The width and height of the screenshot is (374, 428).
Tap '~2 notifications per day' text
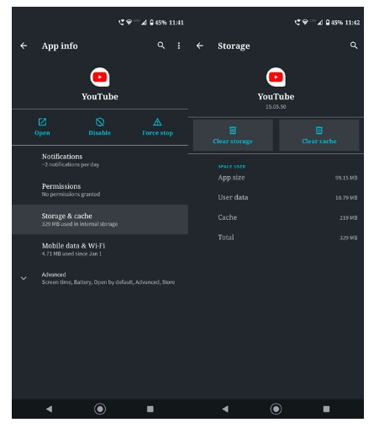click(71, 164)
